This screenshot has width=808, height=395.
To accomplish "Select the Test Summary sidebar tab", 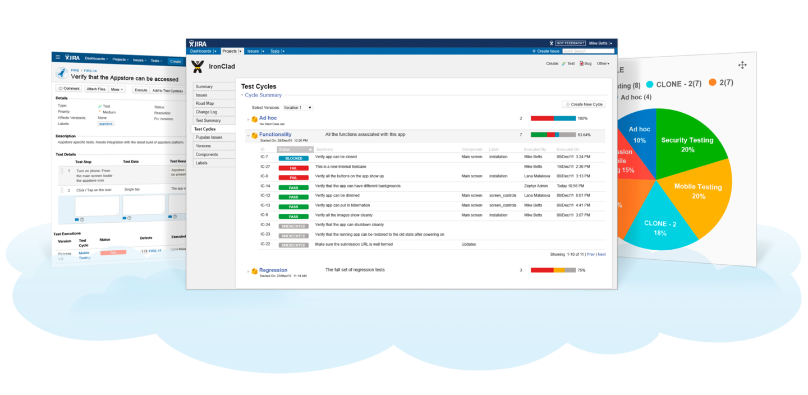I will click(x=214, y=120).
